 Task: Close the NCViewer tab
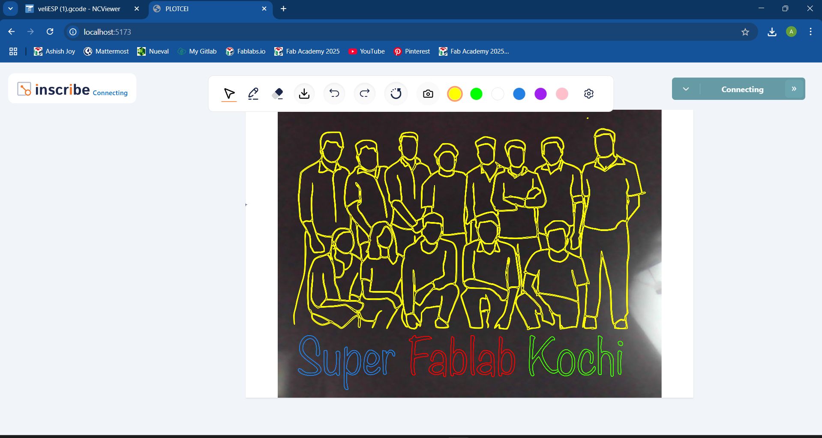tap(137, 9)
